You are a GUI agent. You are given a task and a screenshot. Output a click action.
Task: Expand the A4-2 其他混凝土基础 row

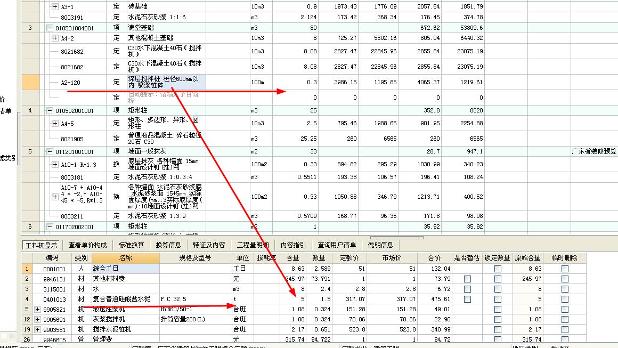coord(55,38)
